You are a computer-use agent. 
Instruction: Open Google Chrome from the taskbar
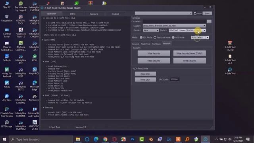coord(105,139)
